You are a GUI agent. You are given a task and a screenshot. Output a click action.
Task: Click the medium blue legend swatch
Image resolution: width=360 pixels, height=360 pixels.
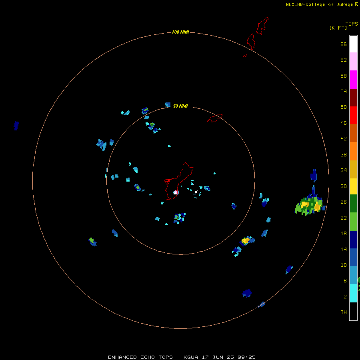click(x=353, y=257)
